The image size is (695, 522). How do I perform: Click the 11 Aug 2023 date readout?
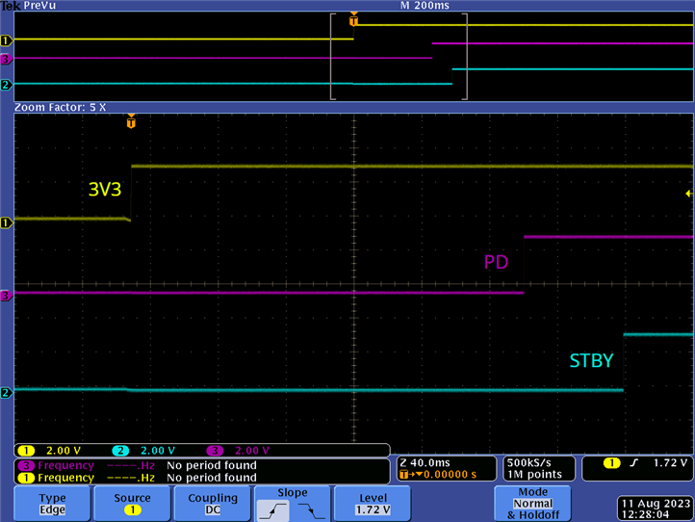[x=656, y=504]
